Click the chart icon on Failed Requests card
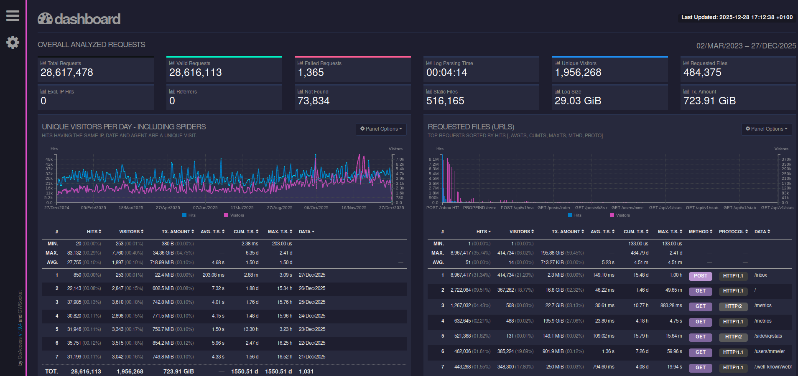This screenshot has width=798, height=376. (x=300, y=63)
